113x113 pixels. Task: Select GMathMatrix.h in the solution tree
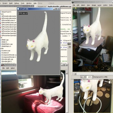(6, 46)
